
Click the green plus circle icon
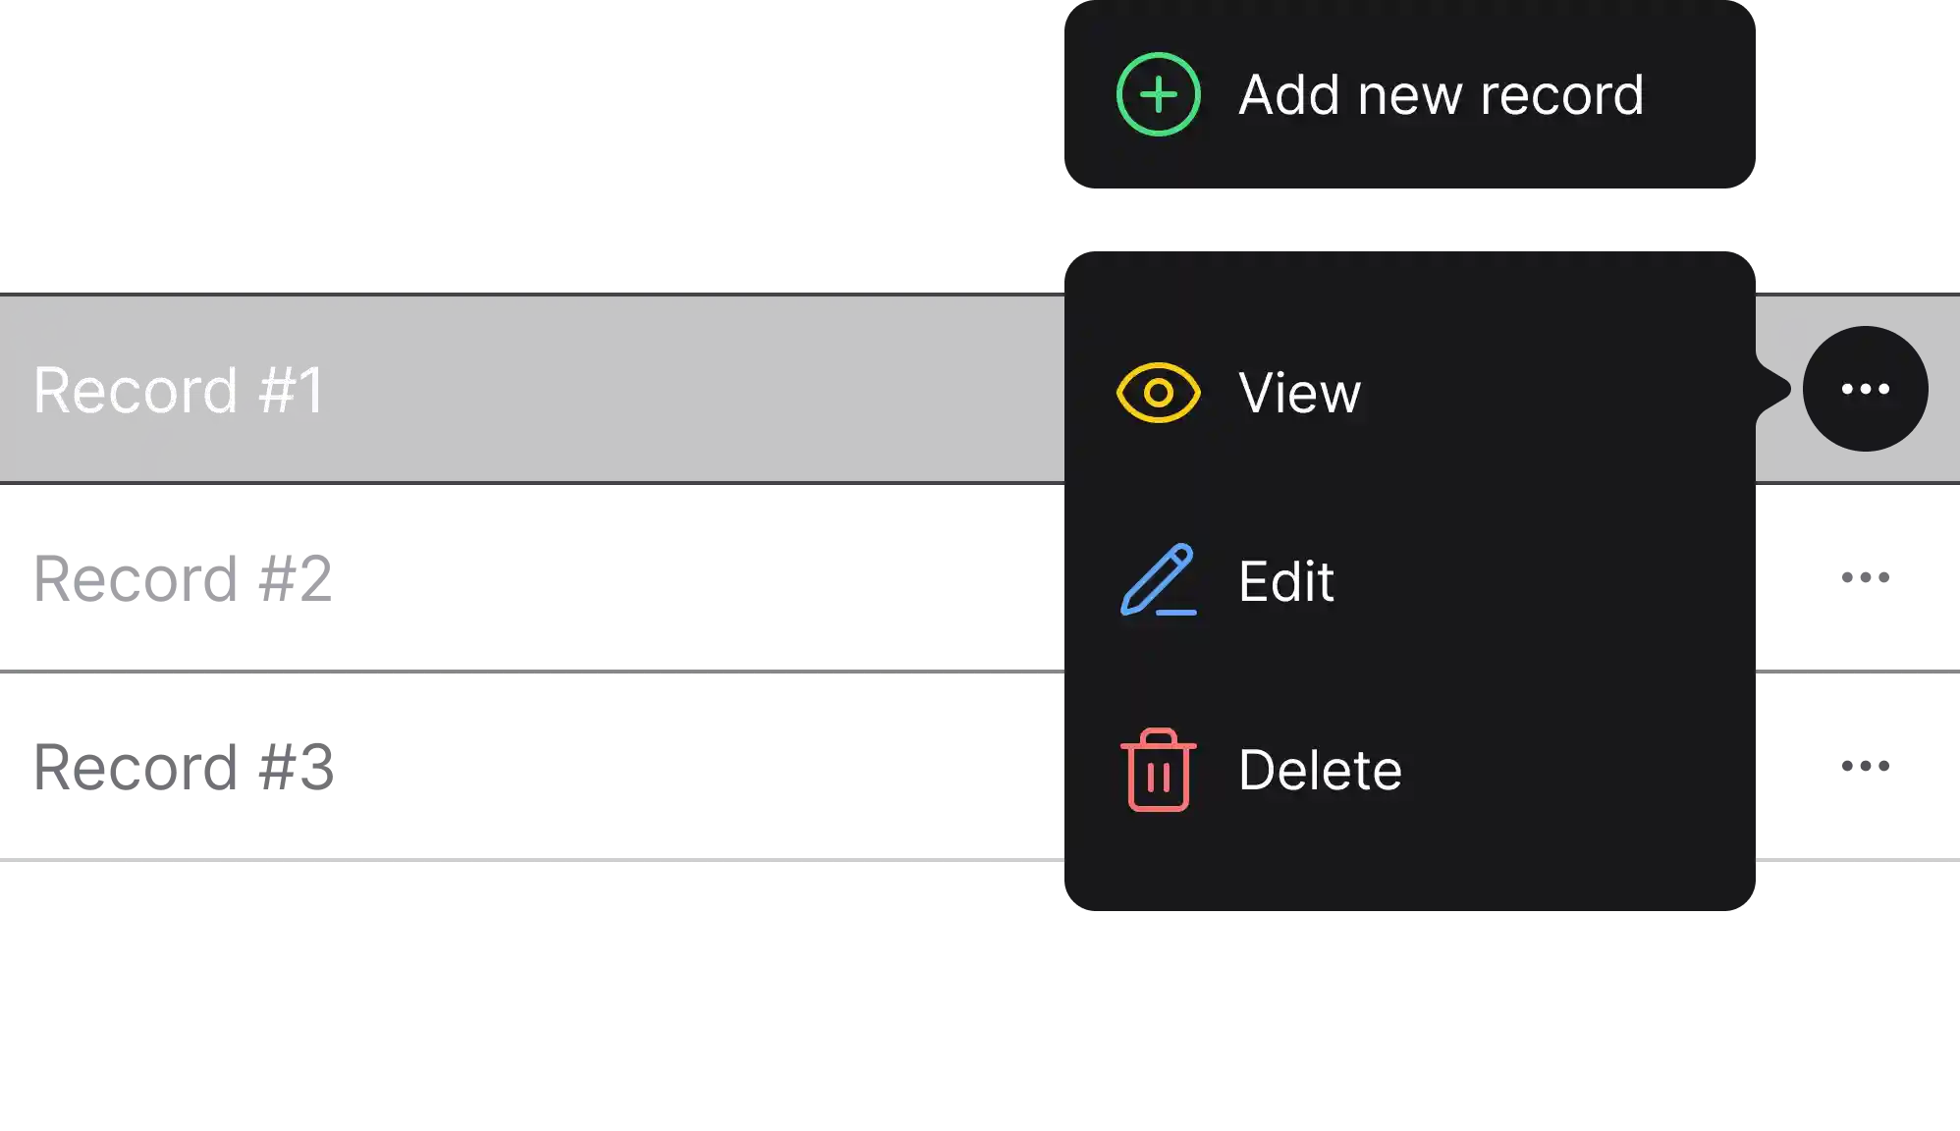click(x=1159, y=94)
